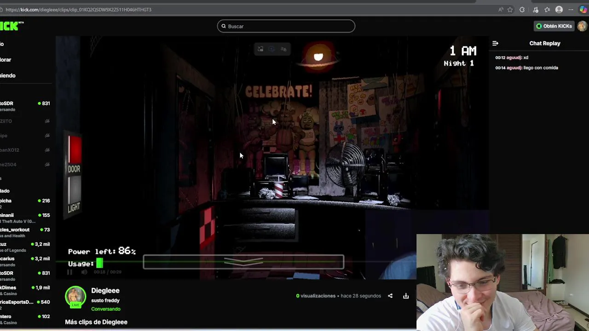
Task: Open the Diegleee channel name link
Action: (x=105, y=291)
